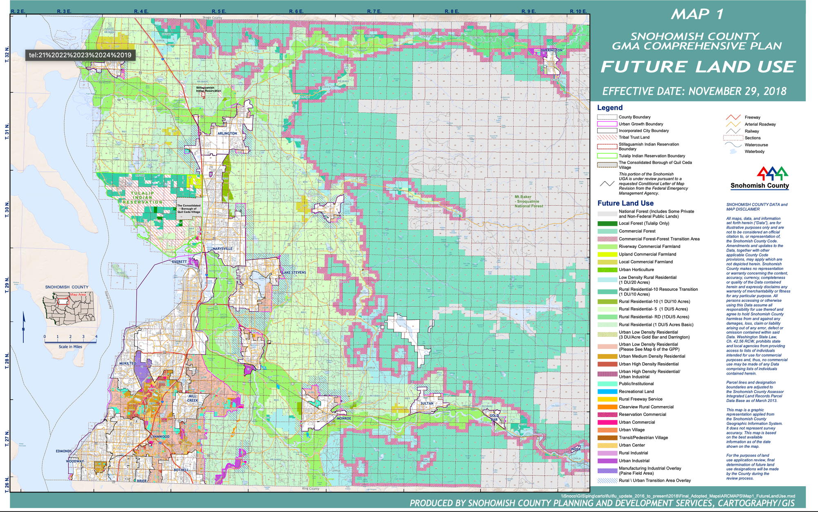
Task: Click the Urban Growth Boundary legend box
Action: tap(607, 124)
